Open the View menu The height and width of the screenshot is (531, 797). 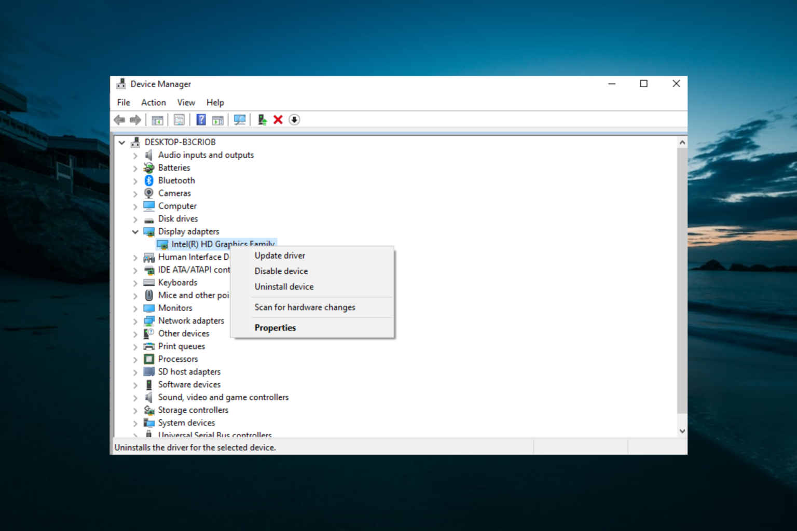click(186, 103)
